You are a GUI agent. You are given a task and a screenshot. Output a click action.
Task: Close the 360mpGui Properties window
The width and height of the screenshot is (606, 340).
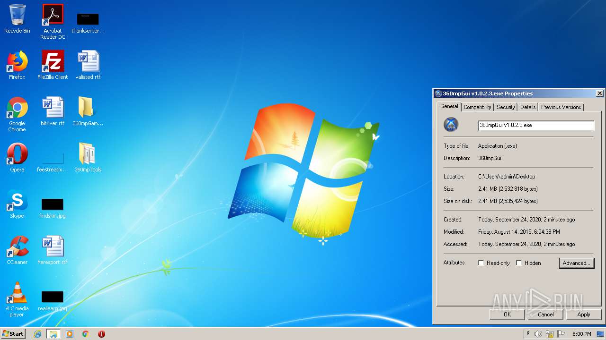[x=599, y=93]
